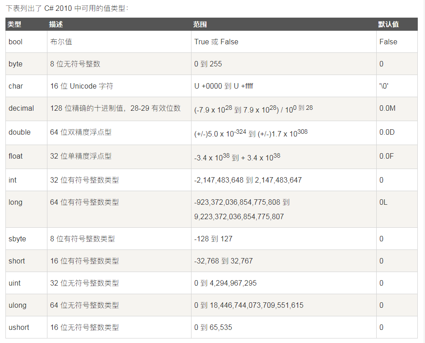Viewport: 425px width, 343px height.
Task: Click the 描述 column header
Action: coord(56,24)
